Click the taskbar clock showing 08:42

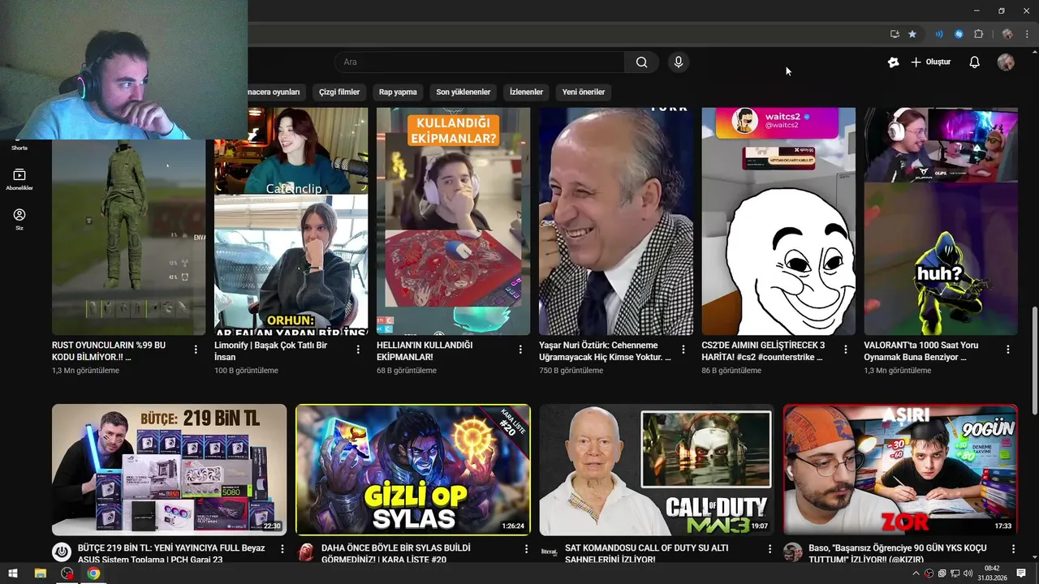point(992,573)
